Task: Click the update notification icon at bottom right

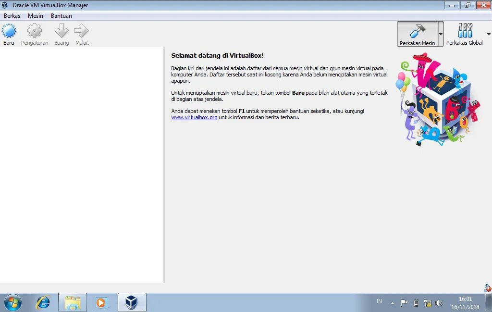Action: [x=487, y=288]
